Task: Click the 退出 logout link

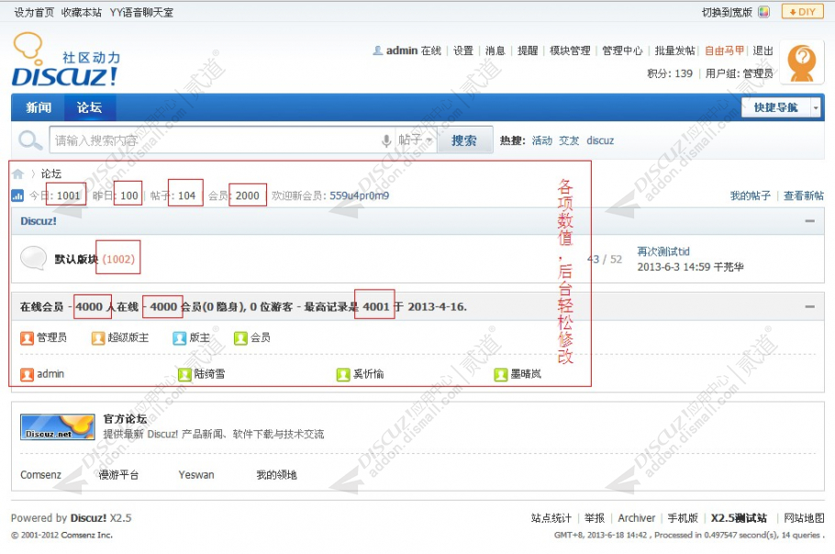Action: click(x=763, y=50)
